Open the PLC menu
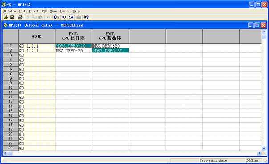Screen dimensions: 269x164 coord(44,11)
